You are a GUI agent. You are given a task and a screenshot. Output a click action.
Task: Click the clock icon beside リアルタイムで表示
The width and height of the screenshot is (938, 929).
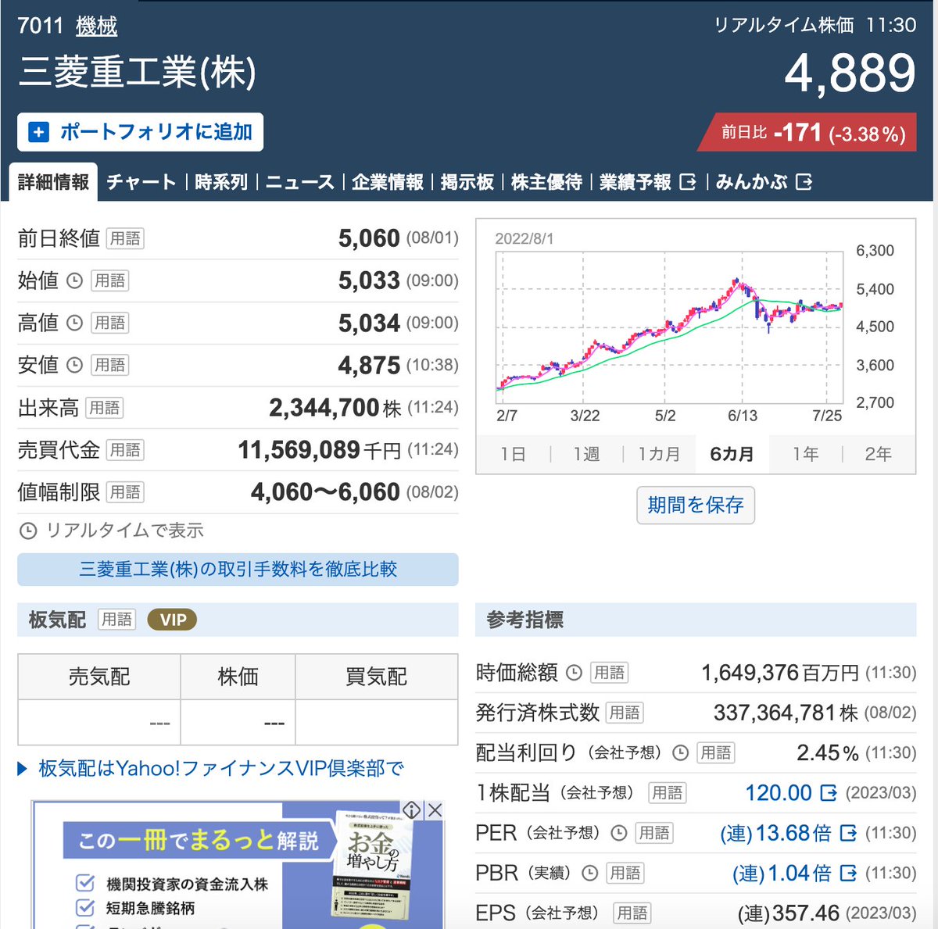click(x=28, y=531)
